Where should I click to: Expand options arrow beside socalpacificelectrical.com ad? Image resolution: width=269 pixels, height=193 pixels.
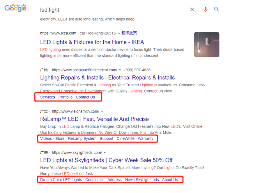(x=120, y=70)
